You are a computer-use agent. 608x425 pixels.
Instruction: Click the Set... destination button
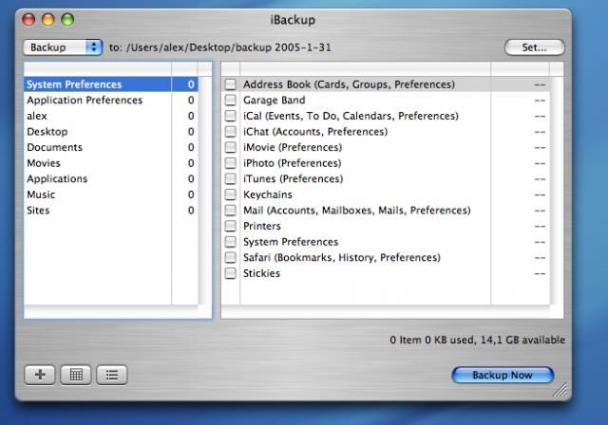[x=534, y=47]
